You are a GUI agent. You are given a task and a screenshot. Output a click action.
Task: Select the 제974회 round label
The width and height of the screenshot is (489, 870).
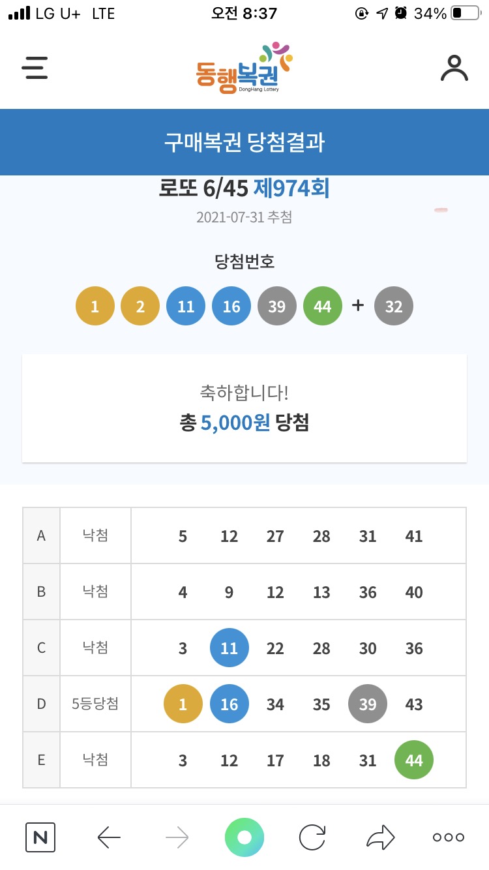291,189
